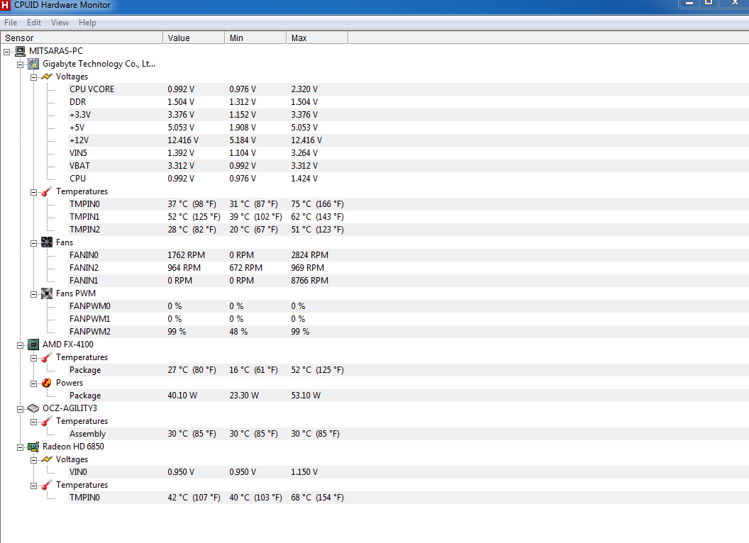This screenshot has height=543, width=749.
Task: Select the VIN0 row
Action: point(409,472)
